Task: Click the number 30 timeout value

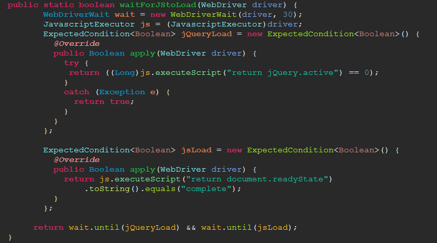Action: click(x=288, y=14)
